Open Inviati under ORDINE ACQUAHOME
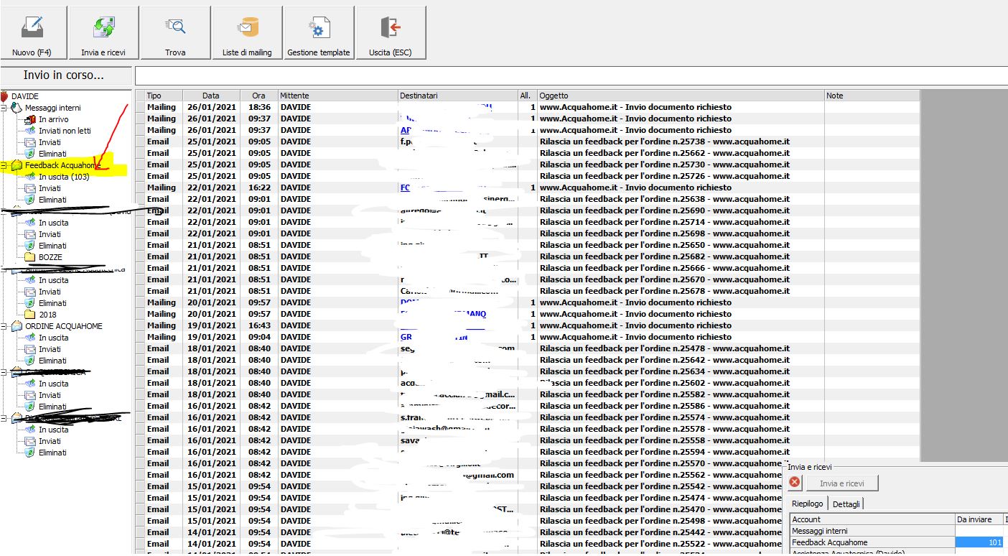The height and width of the screenshot is (556, 1008). 50,349
